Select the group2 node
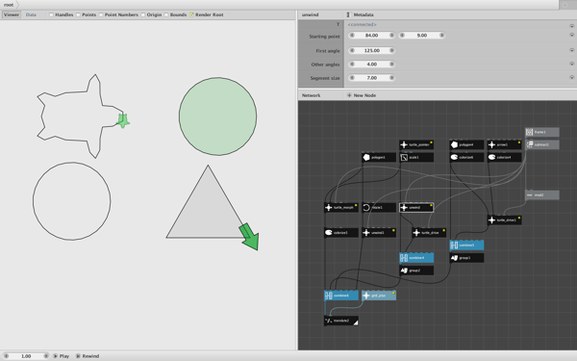The width and height of the screenshot is (577, 361). click(x=416, y=271)
